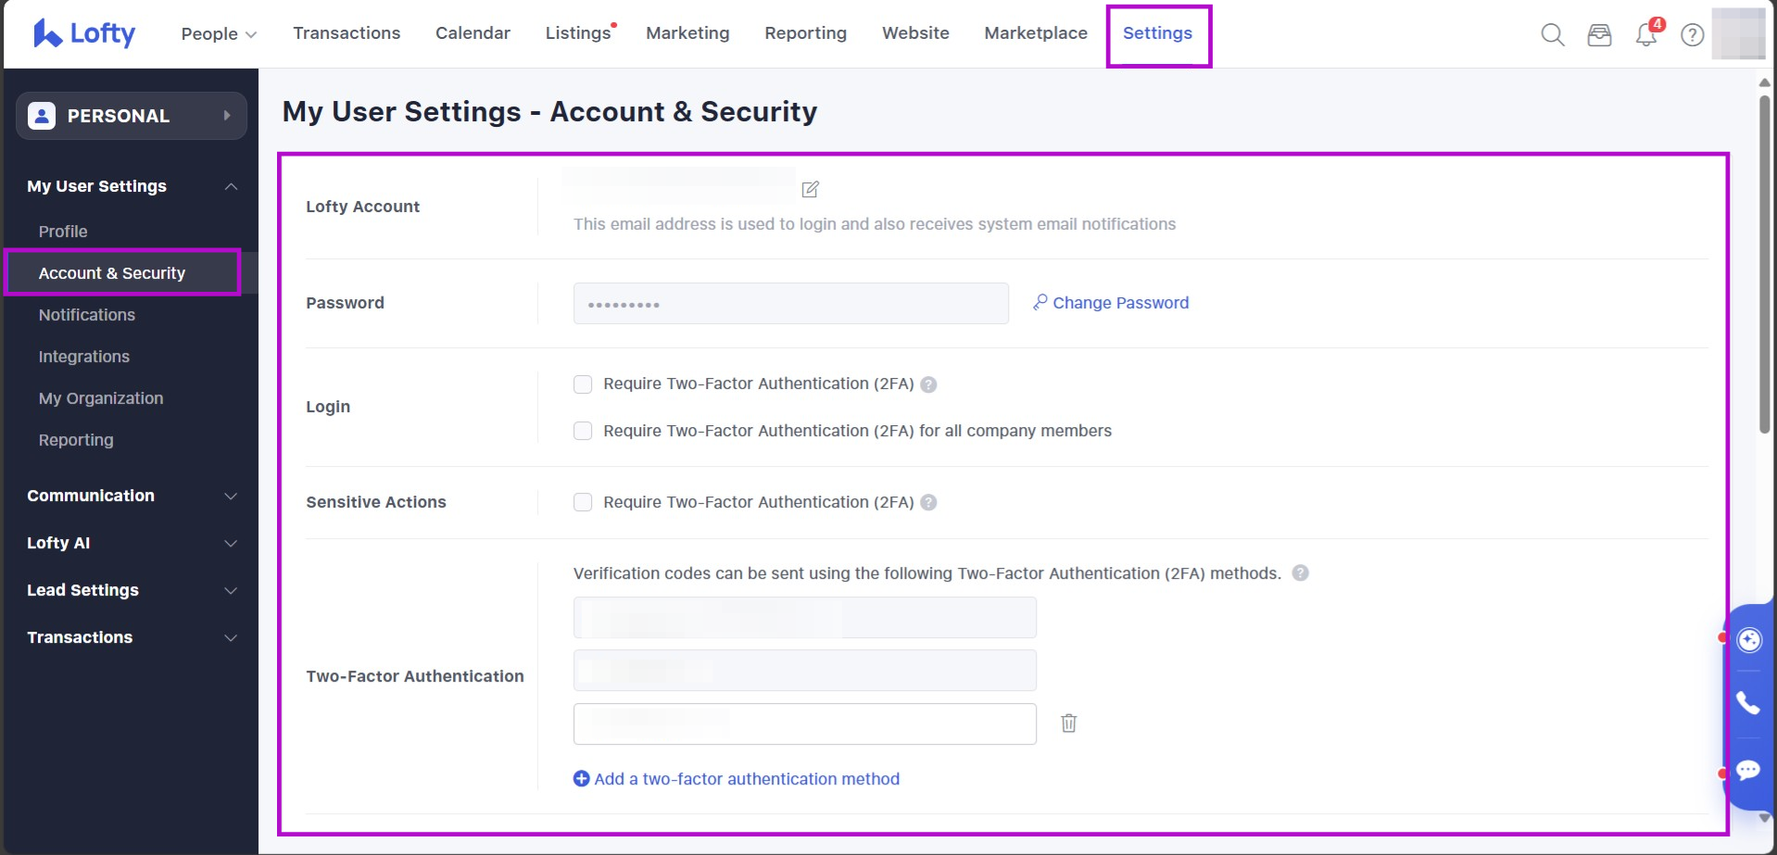Open the chat bubble icon on right dock
The height and width of the screenshot is (855, 1777).
1747,770
